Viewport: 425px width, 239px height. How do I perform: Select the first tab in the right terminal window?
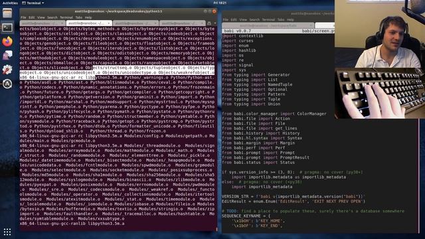[268, 25]
